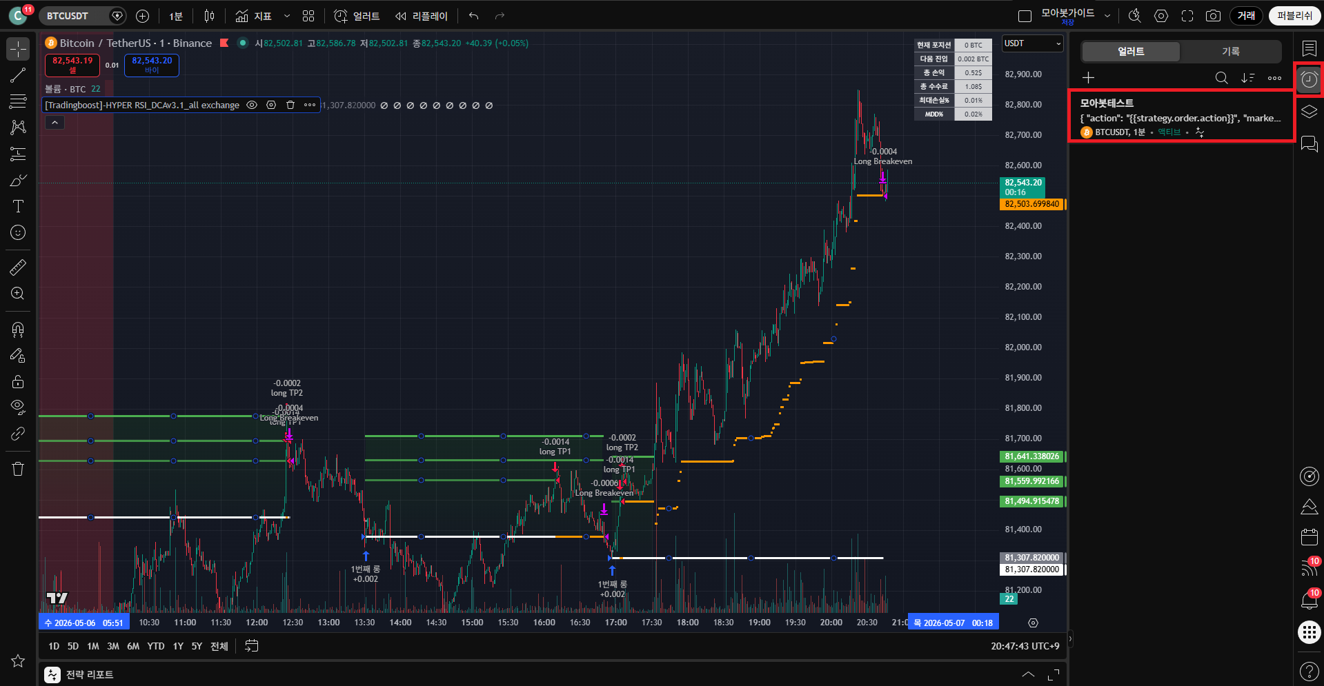1324x686 pixels.
Task: Open more options for Tradingboost indicator
Action: (310, 105)
